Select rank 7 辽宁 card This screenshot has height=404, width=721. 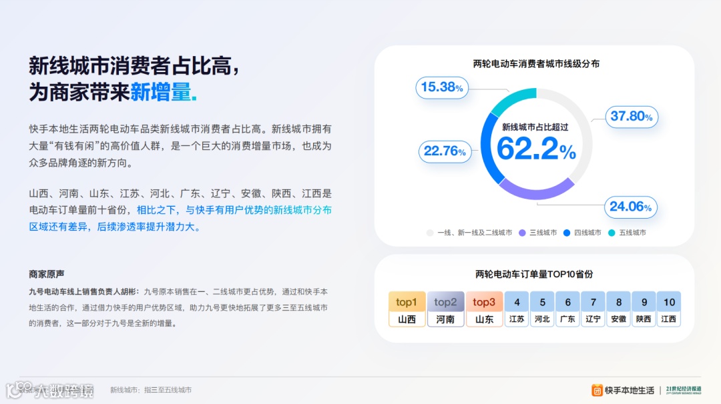click(x=593, y=309)
